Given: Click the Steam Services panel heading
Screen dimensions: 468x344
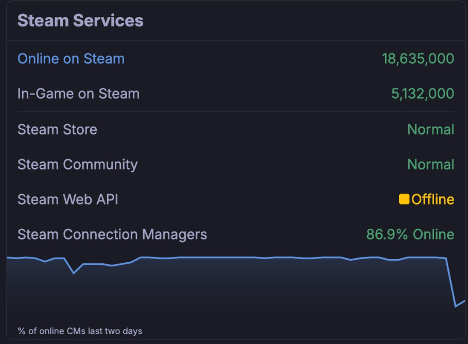Looking at the screenshot, I should coord(80,21).
